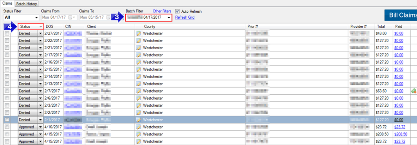The image size is (417, 145).
Task: Open the note icon for the 2/27/2017 claim
Action: (x=138, y=33)
